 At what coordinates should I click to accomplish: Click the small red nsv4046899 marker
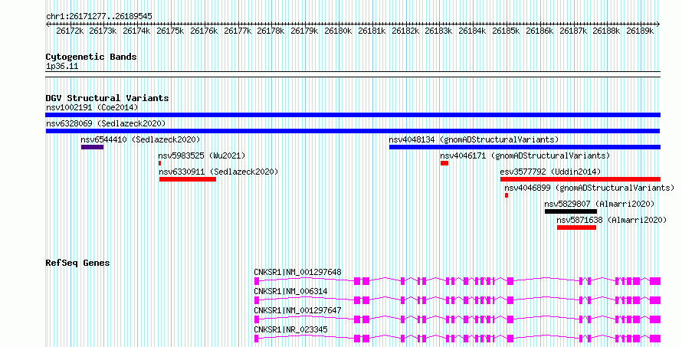[x=507, y=195]
